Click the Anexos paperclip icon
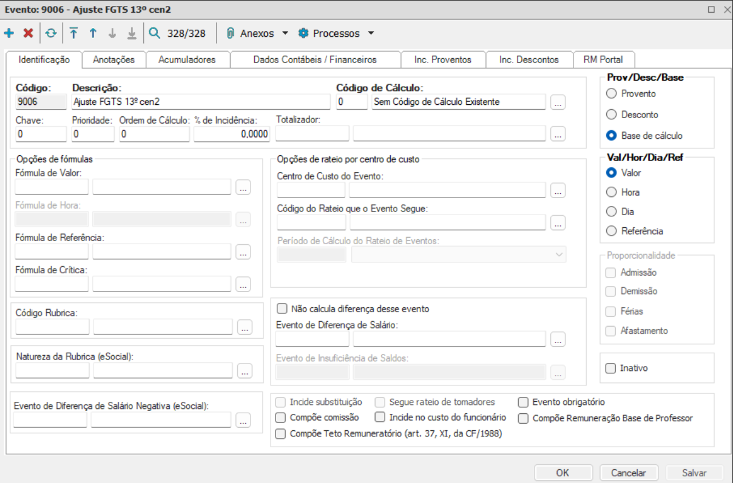This screenshot has width=733, height=483. (231, 33)
